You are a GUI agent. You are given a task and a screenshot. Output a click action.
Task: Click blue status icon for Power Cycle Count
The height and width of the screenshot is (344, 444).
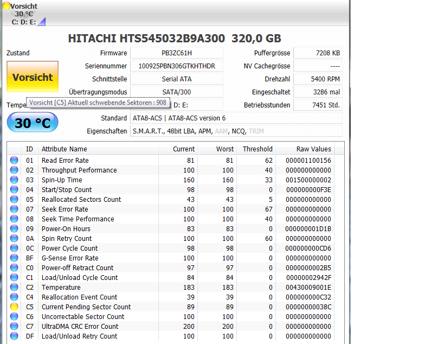(14, 248)
